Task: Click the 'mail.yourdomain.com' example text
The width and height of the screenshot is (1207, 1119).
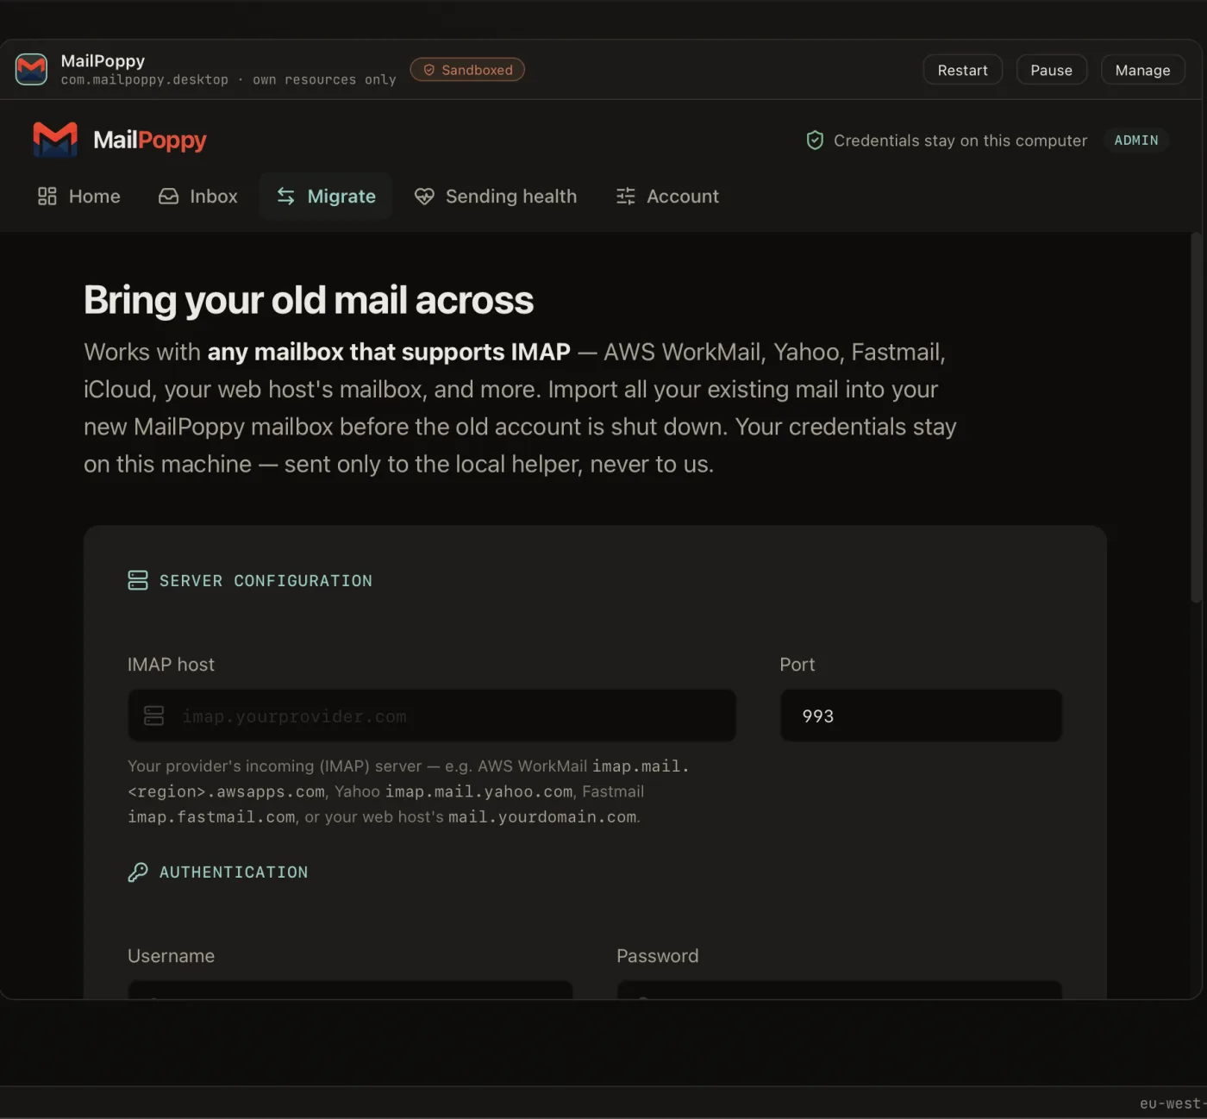Action: click(x=542, y=817)
